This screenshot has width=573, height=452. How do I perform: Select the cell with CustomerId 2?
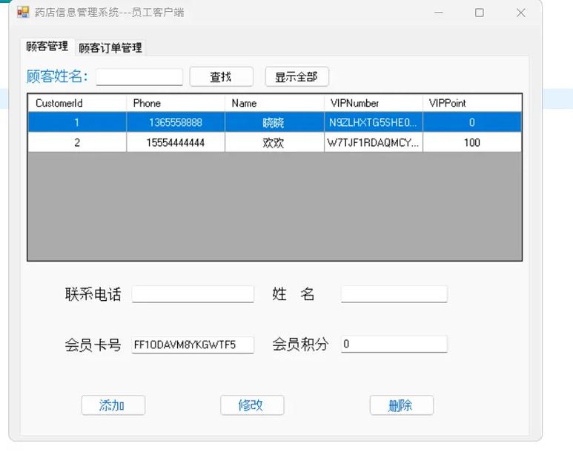coord(77,142)
